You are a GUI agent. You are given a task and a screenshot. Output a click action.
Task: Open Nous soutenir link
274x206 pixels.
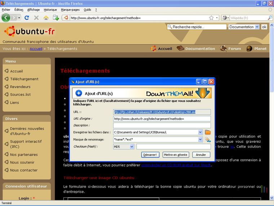point(22,162)
